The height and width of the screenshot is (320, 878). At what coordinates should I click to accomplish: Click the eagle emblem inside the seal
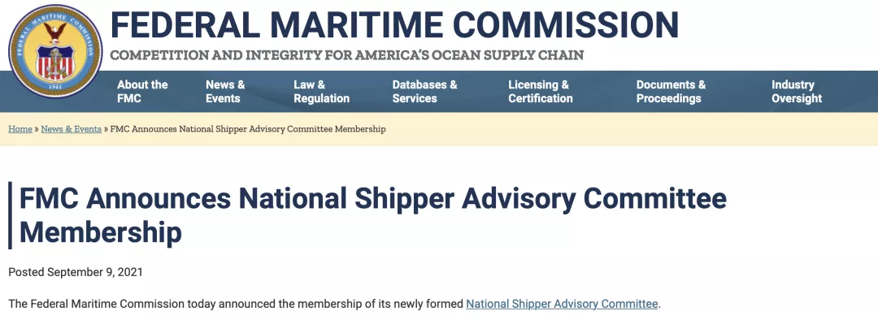(55, 33)
